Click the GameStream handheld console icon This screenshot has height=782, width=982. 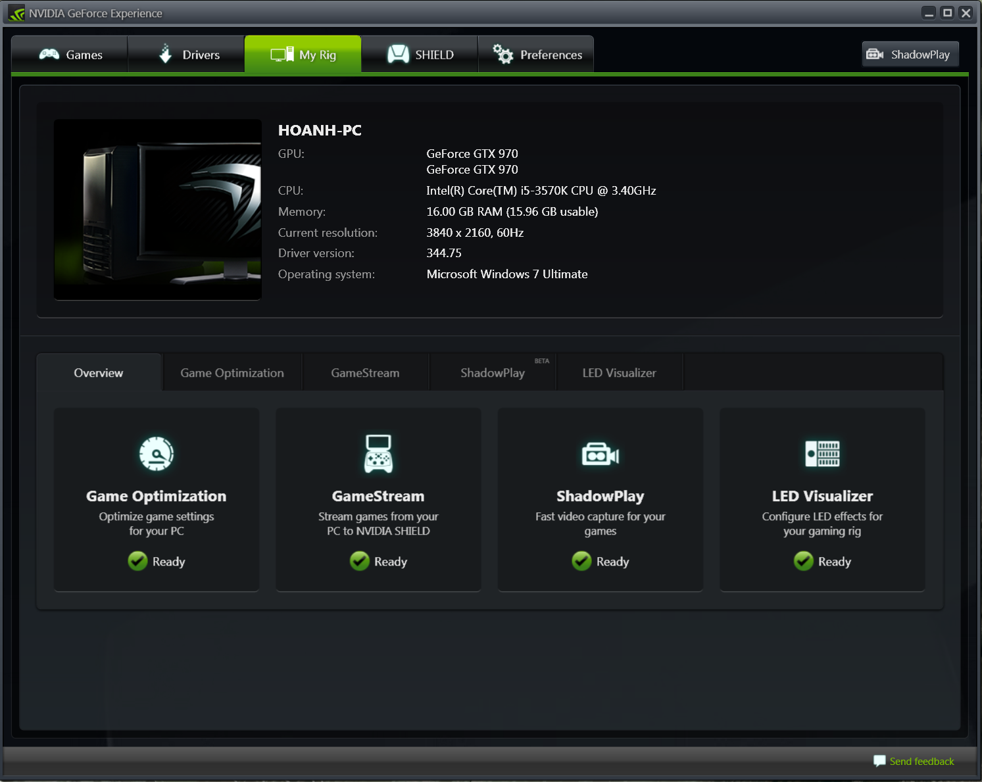point(378,454)
